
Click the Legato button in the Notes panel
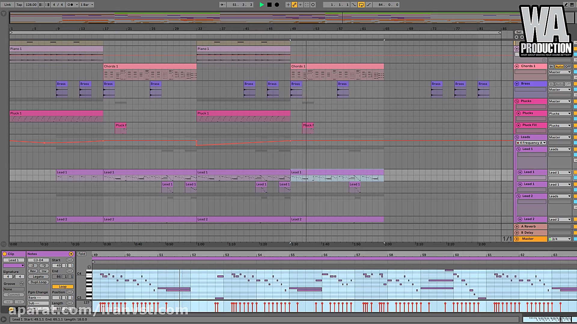tap(38, 277)
